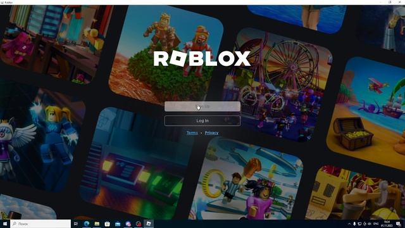Click the taskbar search box
The image size is (405, 228).
[x=40, y=224]
